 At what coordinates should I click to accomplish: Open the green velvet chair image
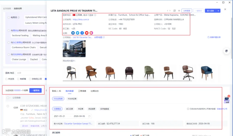(x=149, y=73)
